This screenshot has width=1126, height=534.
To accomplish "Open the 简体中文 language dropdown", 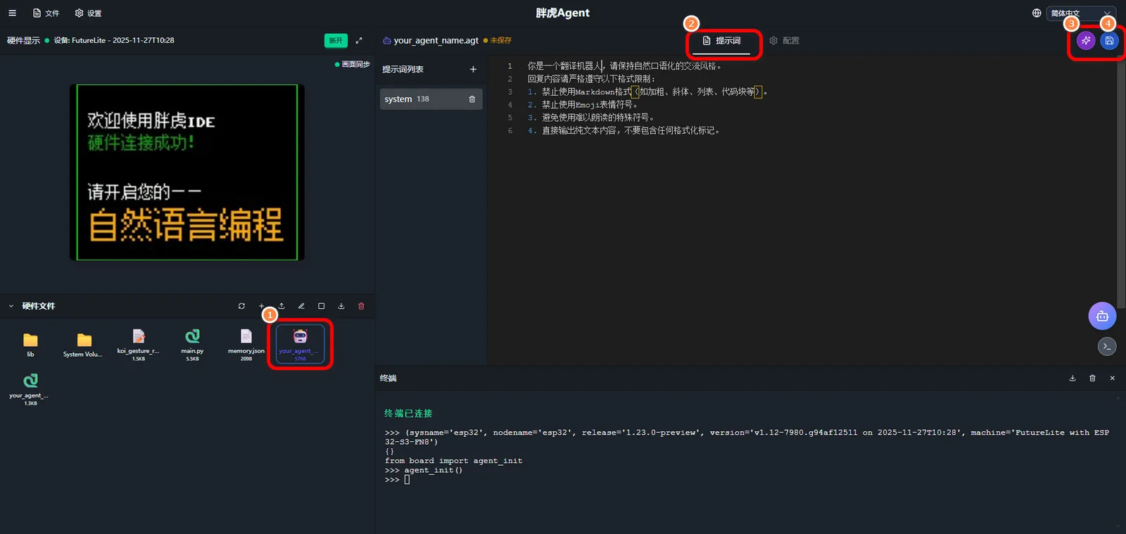I will click(1080, 13).
